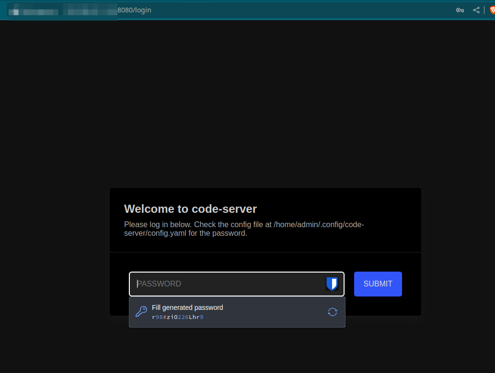Click the key icon beside Fill generated password

pyautogui.click(x=141, y=312)
